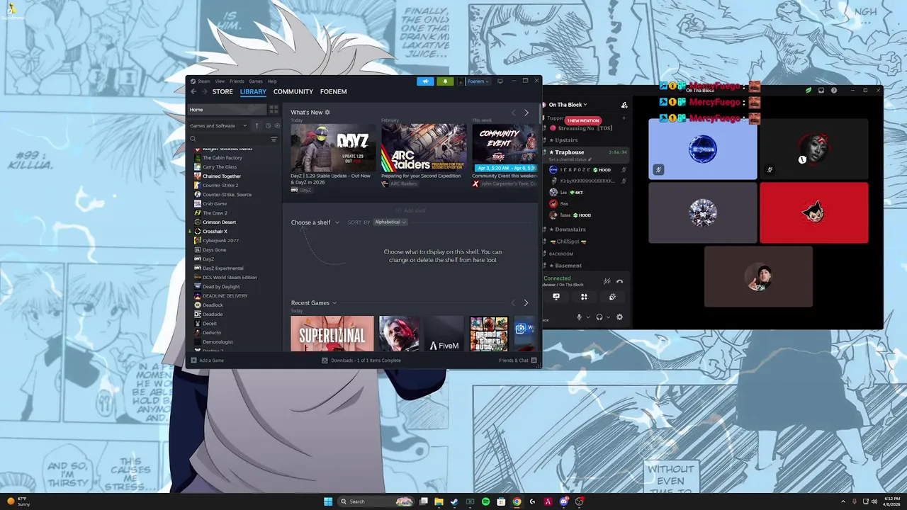Open Steam menu in menu bar
The image size is (907, 510).
(x=204, y=81)
